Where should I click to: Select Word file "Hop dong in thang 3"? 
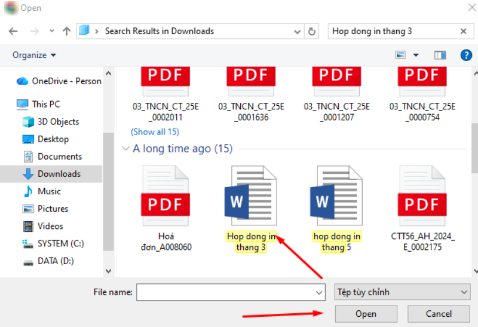[251, 209]
